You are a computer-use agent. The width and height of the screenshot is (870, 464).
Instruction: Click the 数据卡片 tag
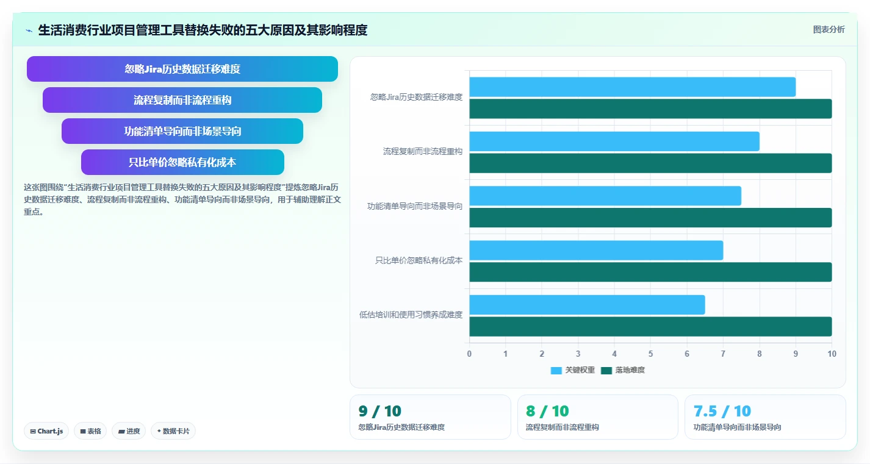[x=173, y=431]
